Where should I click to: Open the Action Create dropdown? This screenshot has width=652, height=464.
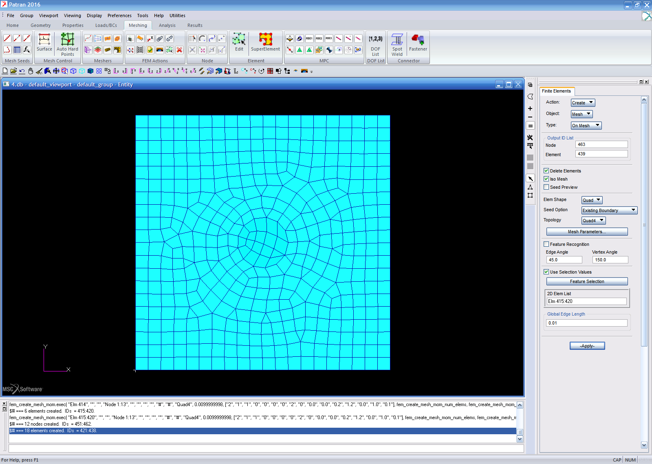[583, 103]
